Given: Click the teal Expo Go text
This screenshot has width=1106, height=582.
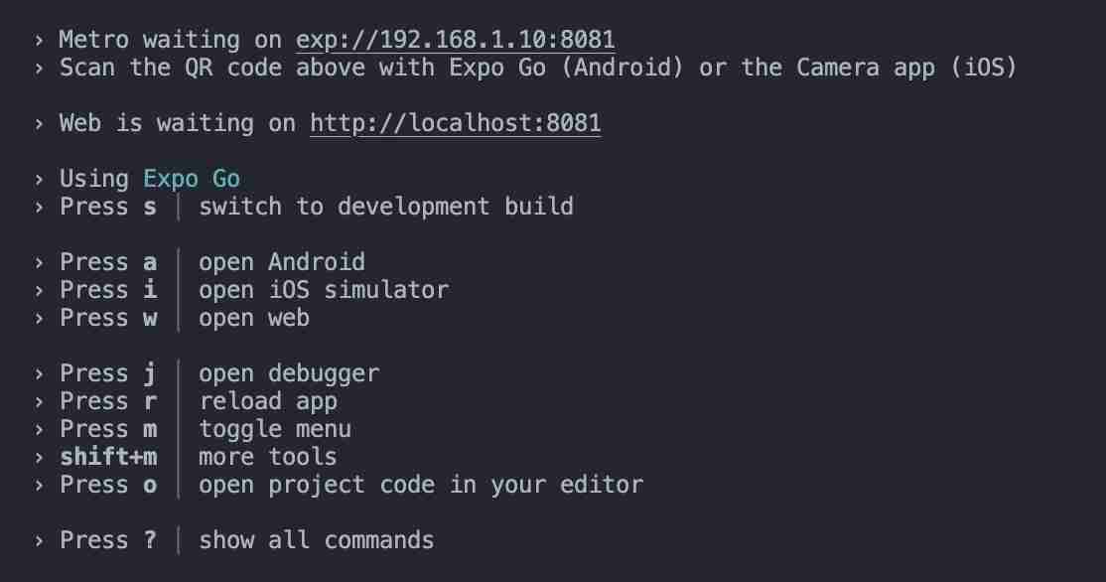Looking at the screenshot, I should pyautogui.click(x=192, y=179).
